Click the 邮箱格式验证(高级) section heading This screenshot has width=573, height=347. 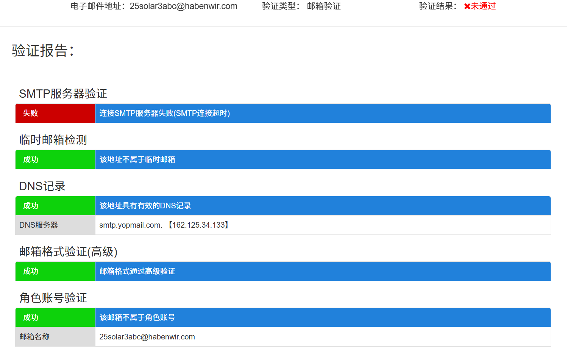[x=68, y=252]
